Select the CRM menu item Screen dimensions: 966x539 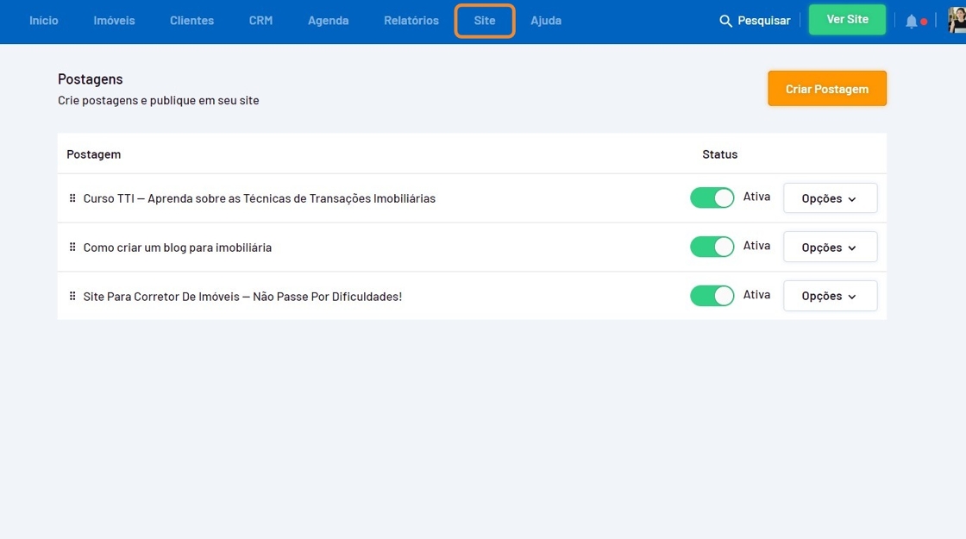click(260, 21)
